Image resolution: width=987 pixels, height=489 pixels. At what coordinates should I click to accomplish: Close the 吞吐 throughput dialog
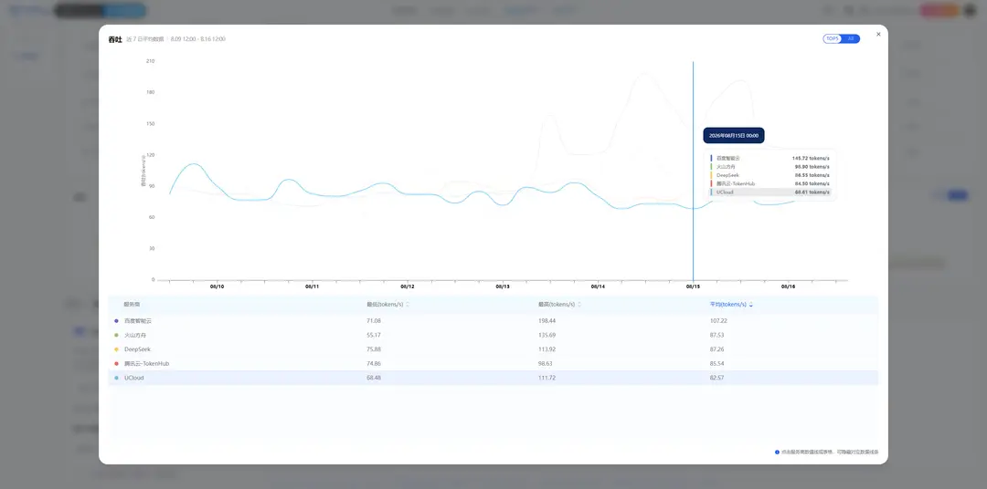878,35
